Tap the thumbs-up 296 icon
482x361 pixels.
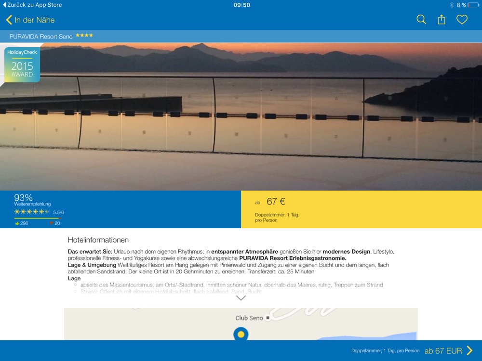(x=17, y=223)
